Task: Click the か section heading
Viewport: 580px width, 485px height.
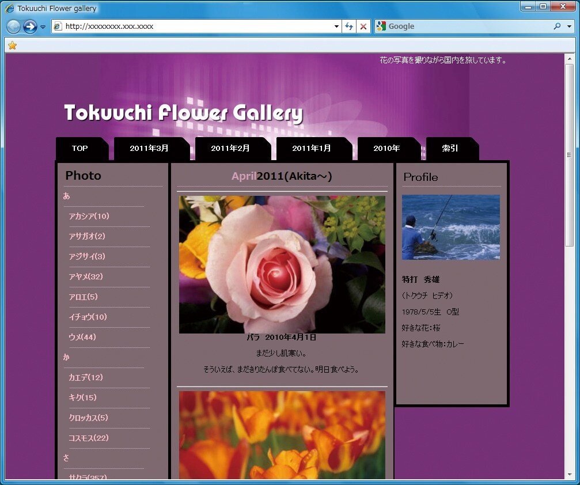Action: (67, 357)
